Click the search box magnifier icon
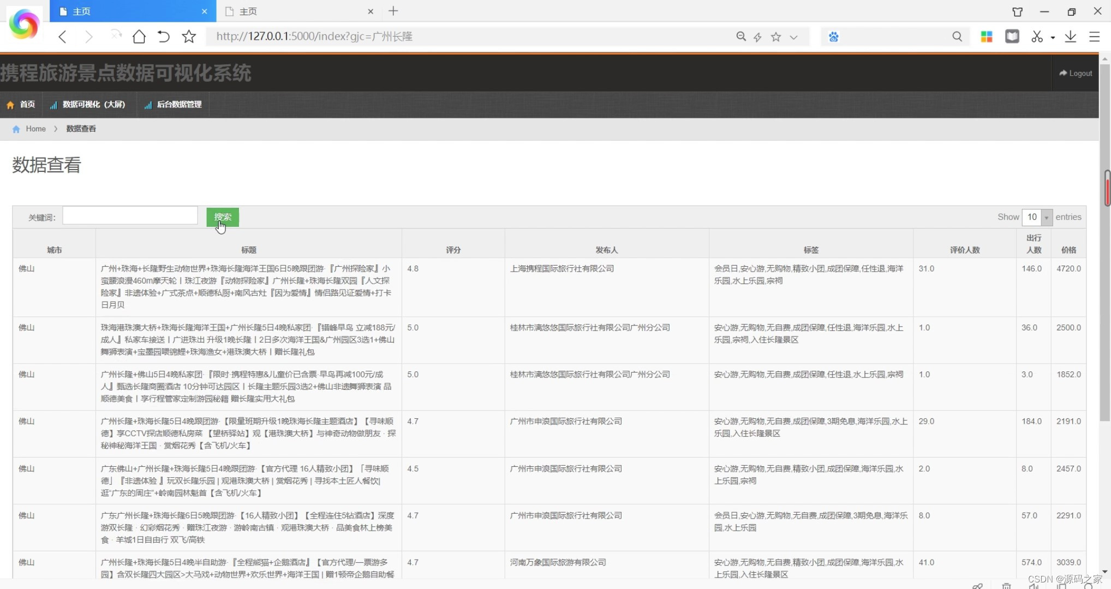 (957, 37)
